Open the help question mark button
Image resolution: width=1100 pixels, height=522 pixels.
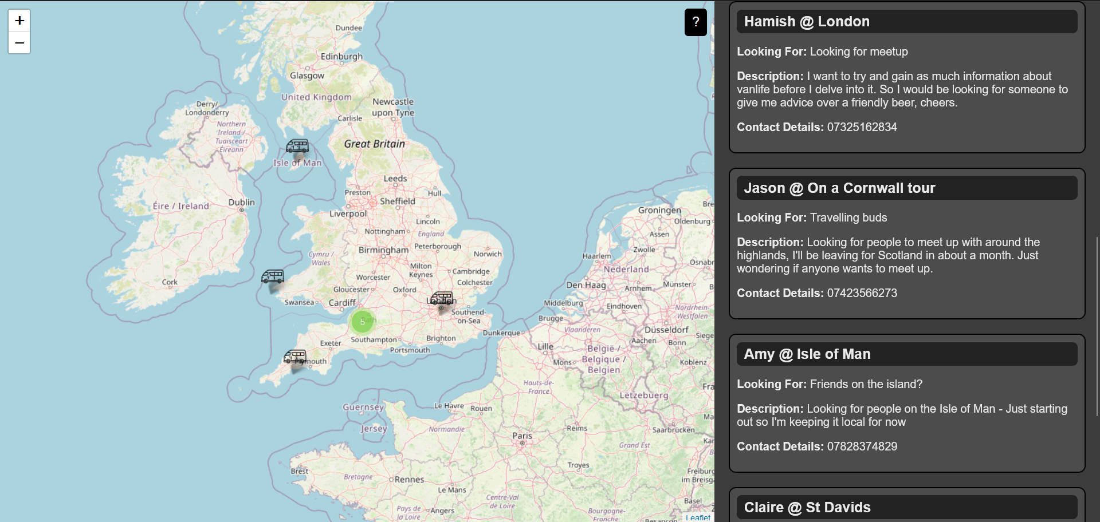(x=696, y=22)
